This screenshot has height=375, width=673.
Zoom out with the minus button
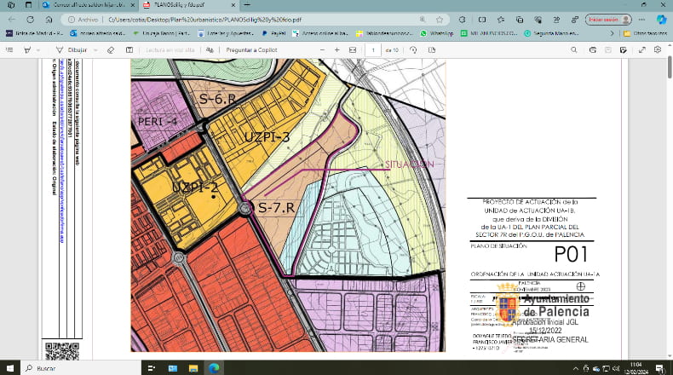[322, 50]
